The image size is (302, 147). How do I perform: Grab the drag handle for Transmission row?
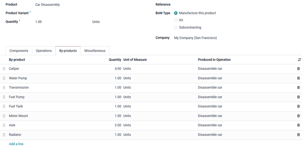point(4,87)
